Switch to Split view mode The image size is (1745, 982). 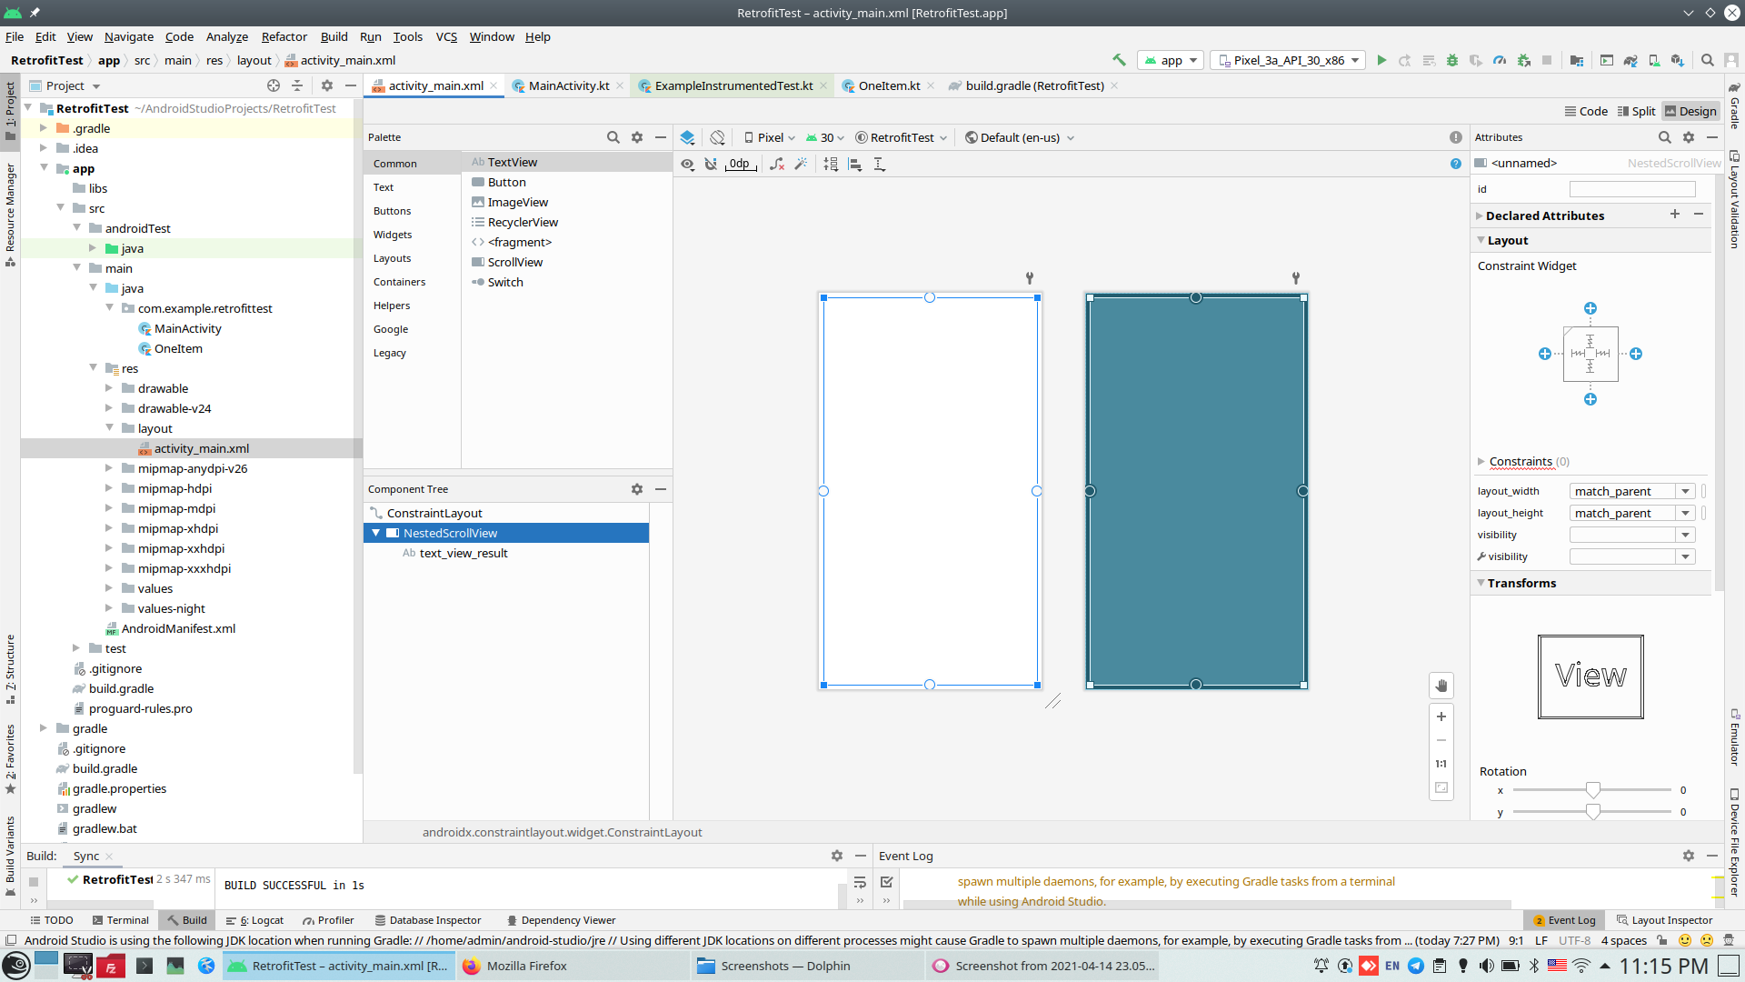[x=1636, y=111]
